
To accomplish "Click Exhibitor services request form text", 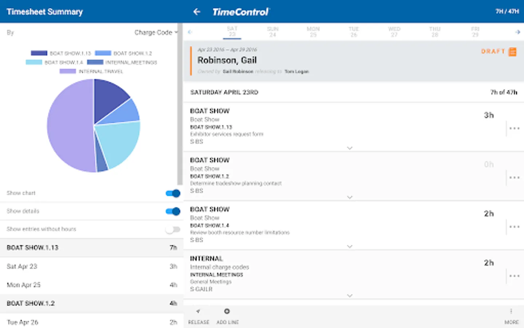I will (227, 134).
